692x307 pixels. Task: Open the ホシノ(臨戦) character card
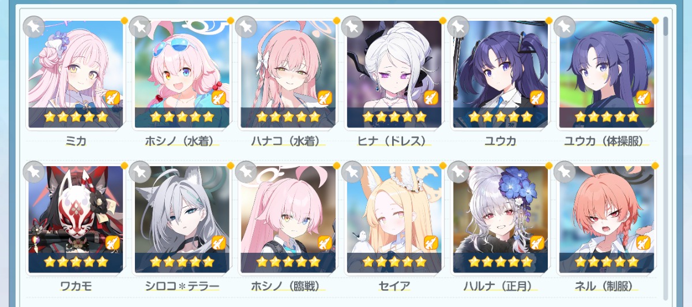click(288, 219)
